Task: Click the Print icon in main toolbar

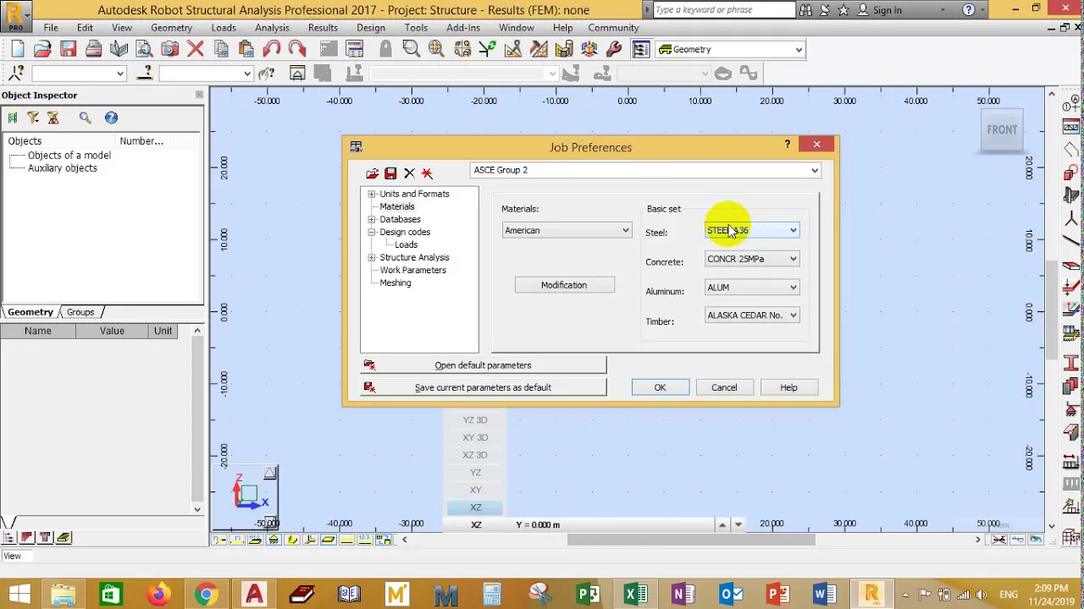Action: 93,49
